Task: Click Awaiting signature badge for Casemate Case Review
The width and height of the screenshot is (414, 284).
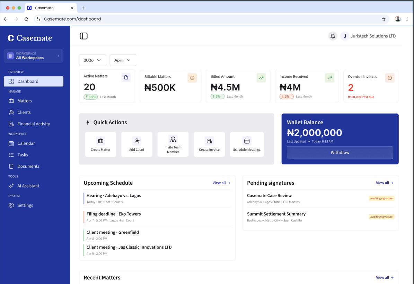Action: [381, 199]
